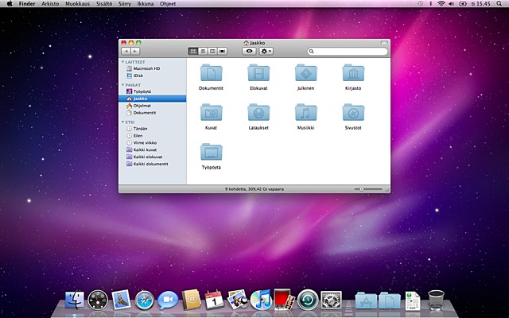Image resolution: width=509 pixels, height=318 pixels.
Task: Switch to Cover Flow view
Action: point(223,51)
